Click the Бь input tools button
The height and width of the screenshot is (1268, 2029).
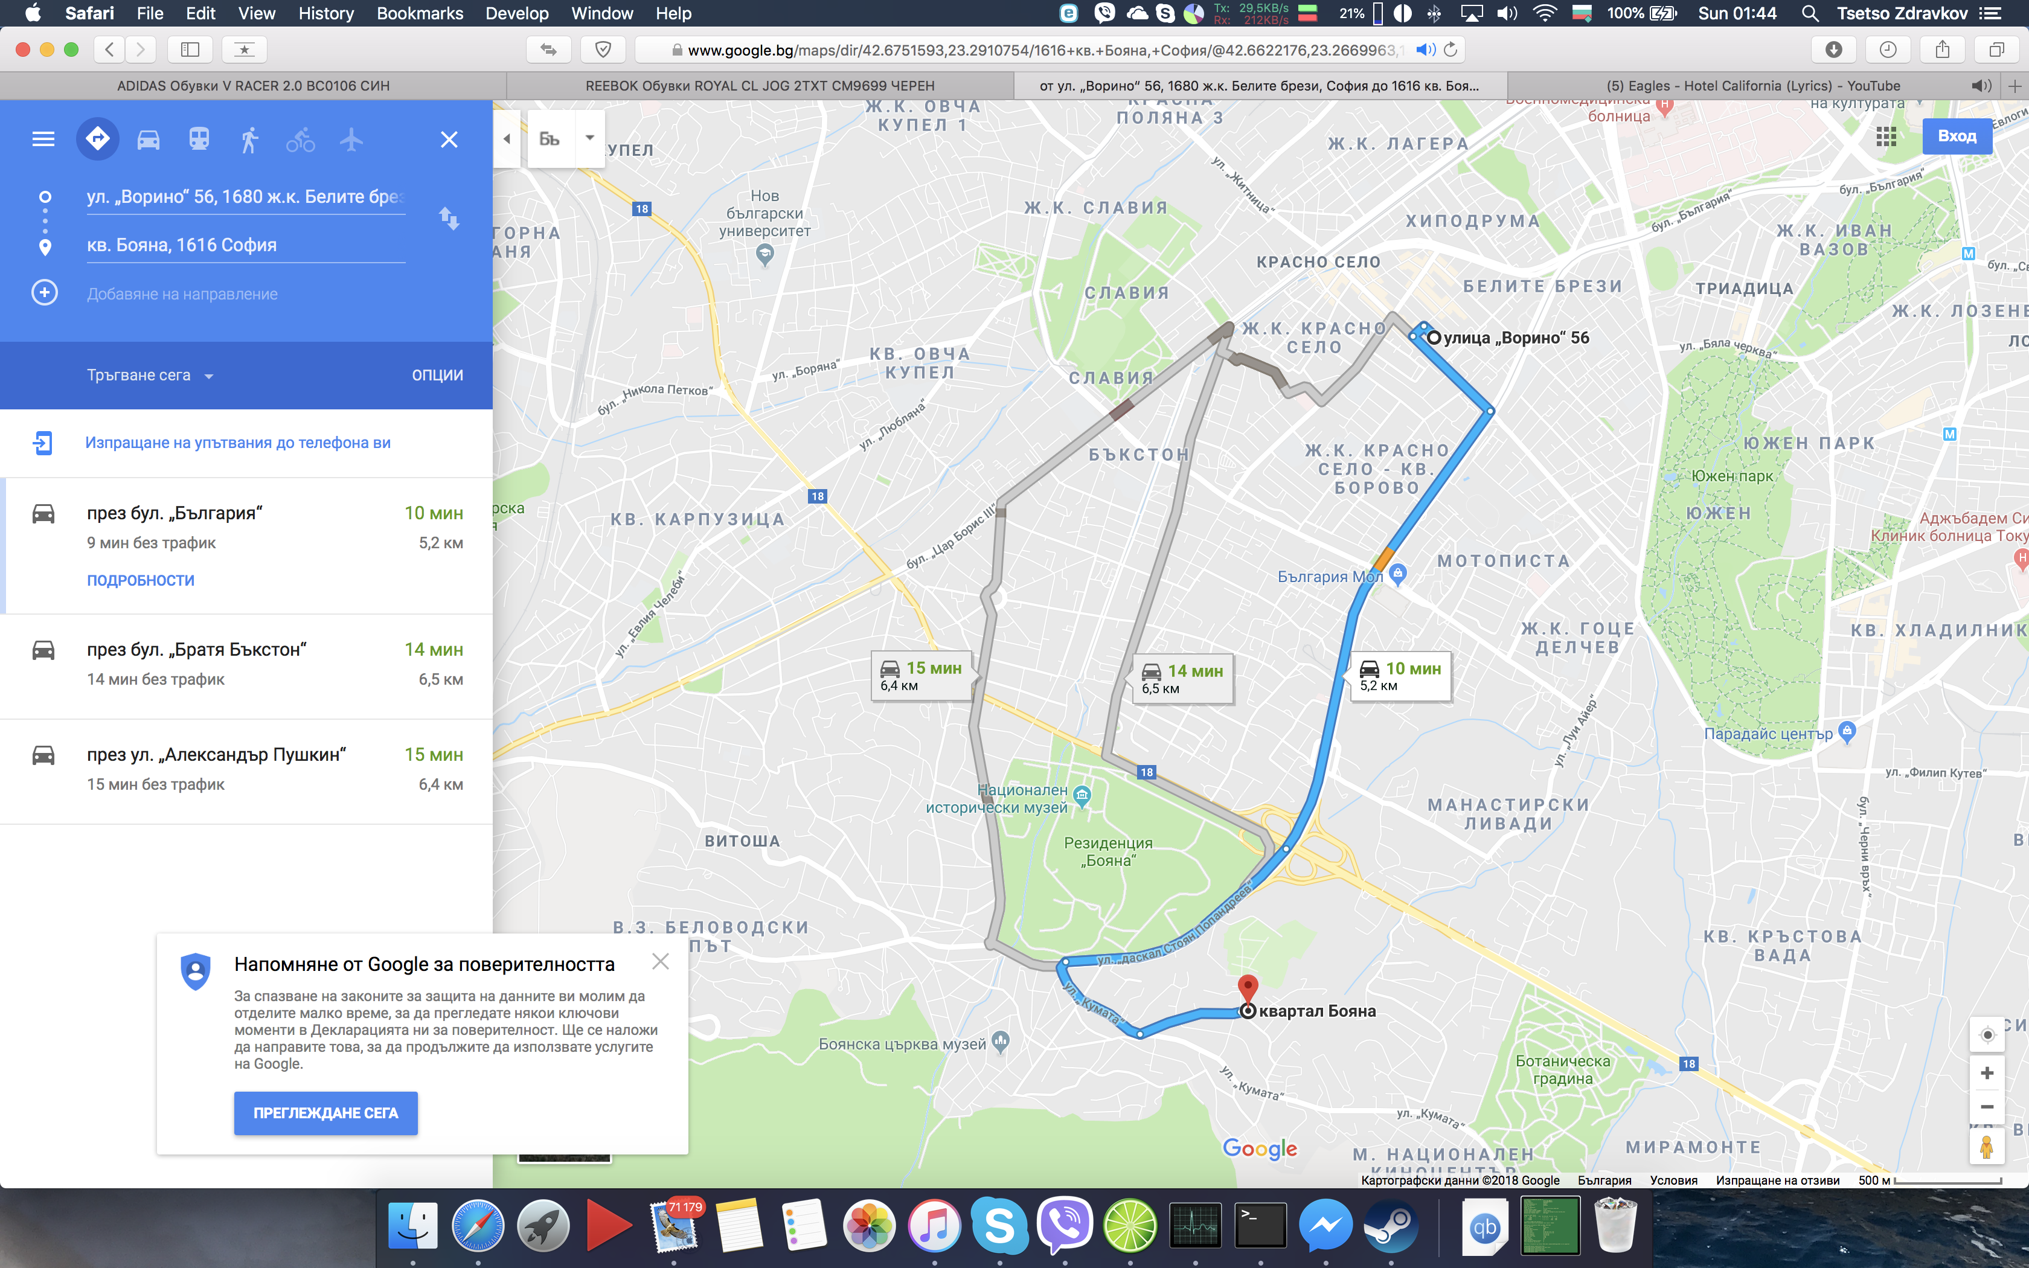(x=550, y=138)
